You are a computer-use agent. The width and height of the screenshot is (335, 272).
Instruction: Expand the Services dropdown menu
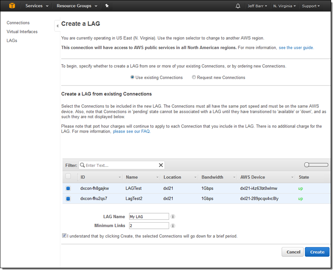tap(37, 6)
